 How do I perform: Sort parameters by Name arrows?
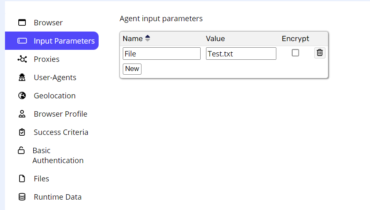147,38
